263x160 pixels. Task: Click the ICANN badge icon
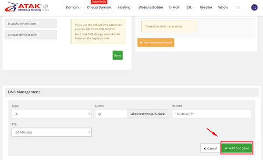(46, 7)
